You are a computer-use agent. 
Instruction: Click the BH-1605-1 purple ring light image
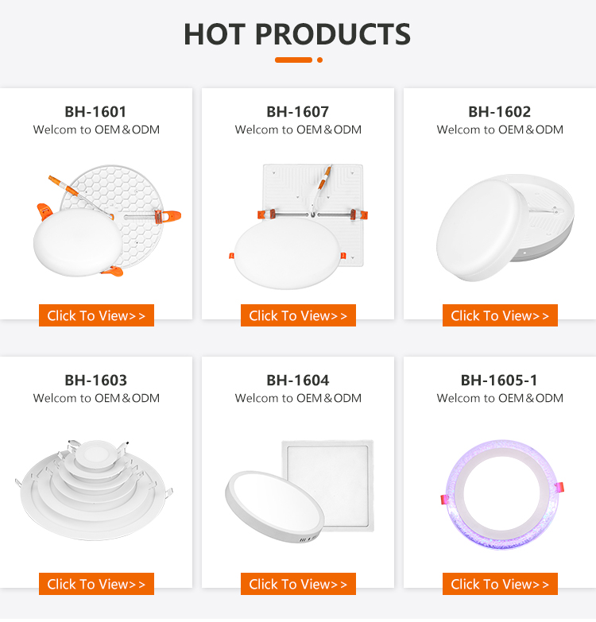pos(499,493)
